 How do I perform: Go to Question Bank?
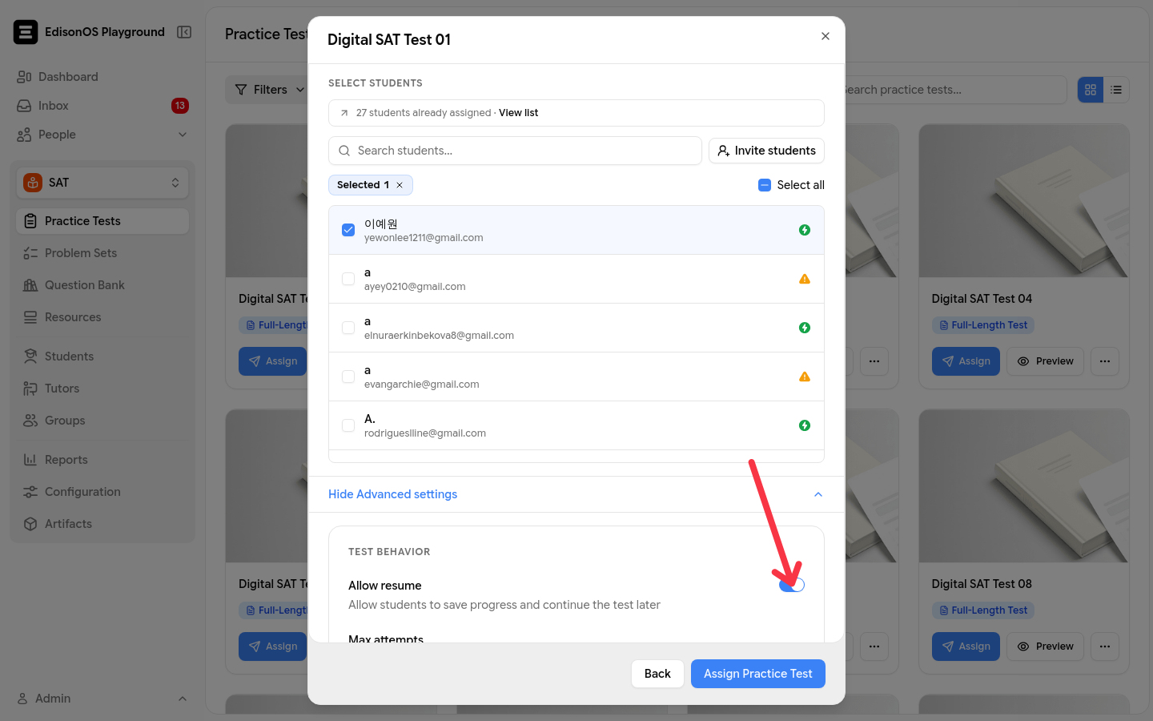102,285
